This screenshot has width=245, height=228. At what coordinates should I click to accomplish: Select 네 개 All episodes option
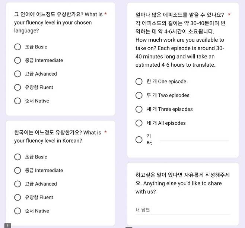click(139, 123)
